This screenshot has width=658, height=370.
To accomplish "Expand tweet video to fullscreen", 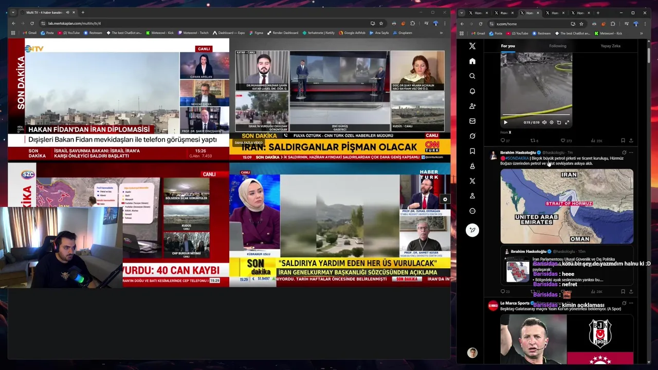I will pos(567,122).
